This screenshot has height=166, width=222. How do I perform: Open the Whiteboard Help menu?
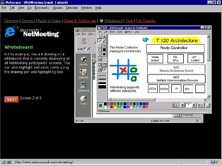coord(137,32)
